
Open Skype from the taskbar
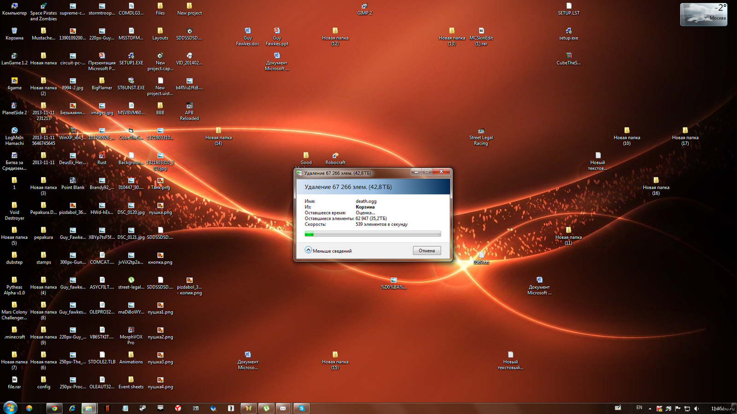coord(302,408)
